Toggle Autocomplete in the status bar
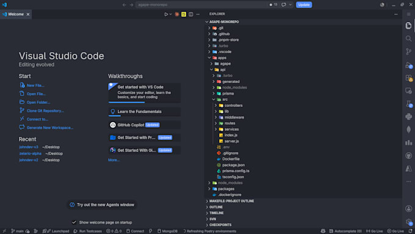Viewport: 415px width, 234px height. [345, 231]
